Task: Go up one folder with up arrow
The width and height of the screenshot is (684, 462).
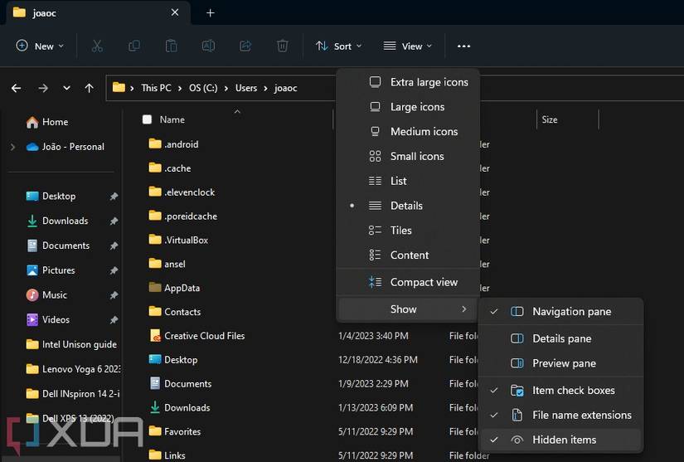Action: (90, 88)
